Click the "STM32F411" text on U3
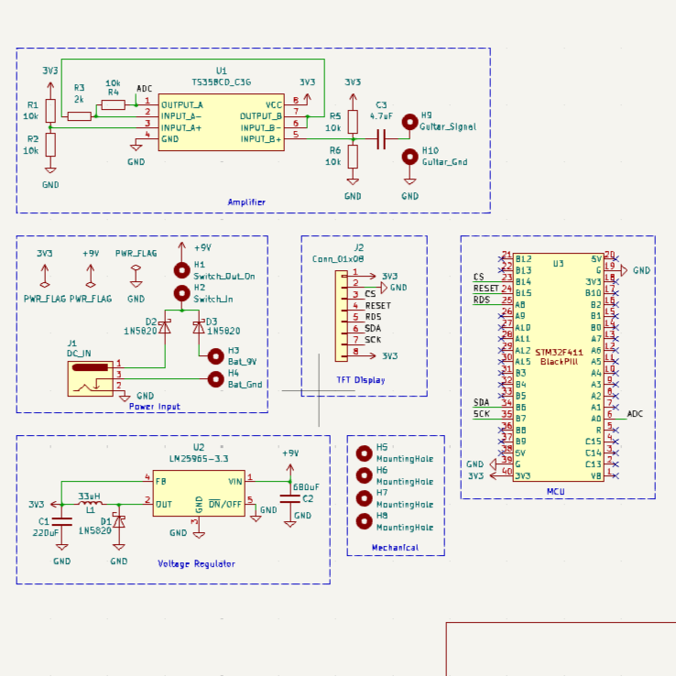The width and height of the screenshot is (676, 676). [x=559, y=353]
